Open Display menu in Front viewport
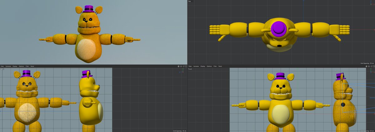Viewport: 375px width, 132px height. [203, 66]
